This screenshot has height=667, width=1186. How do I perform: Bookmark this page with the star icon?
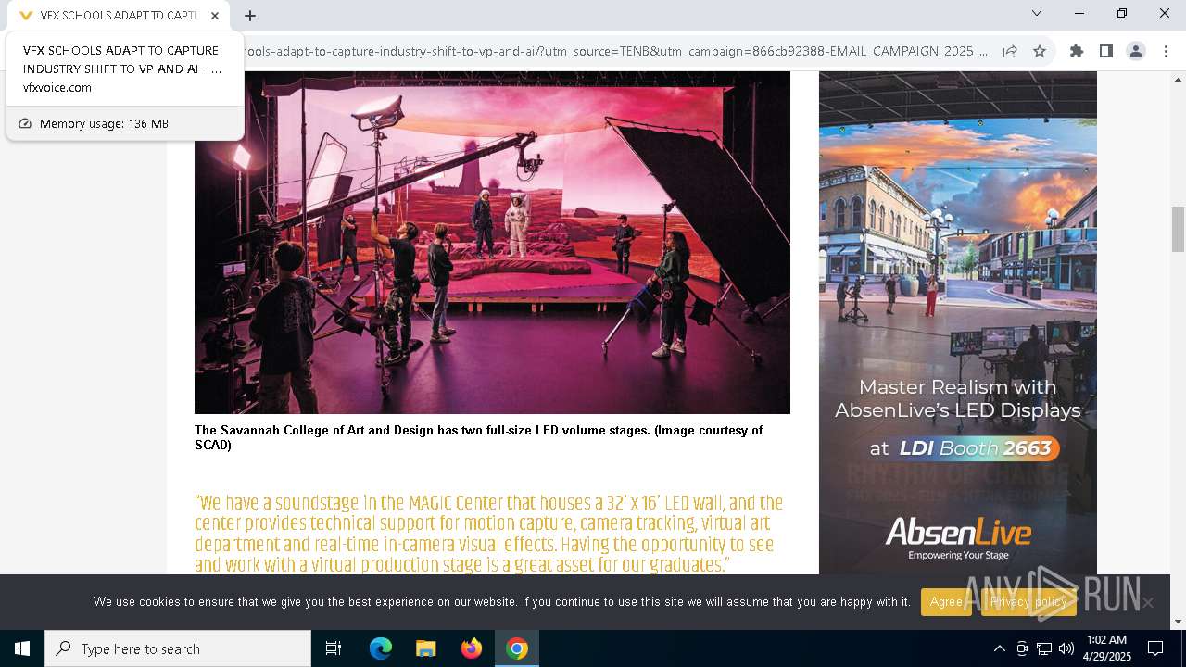tap(1040, 51)
